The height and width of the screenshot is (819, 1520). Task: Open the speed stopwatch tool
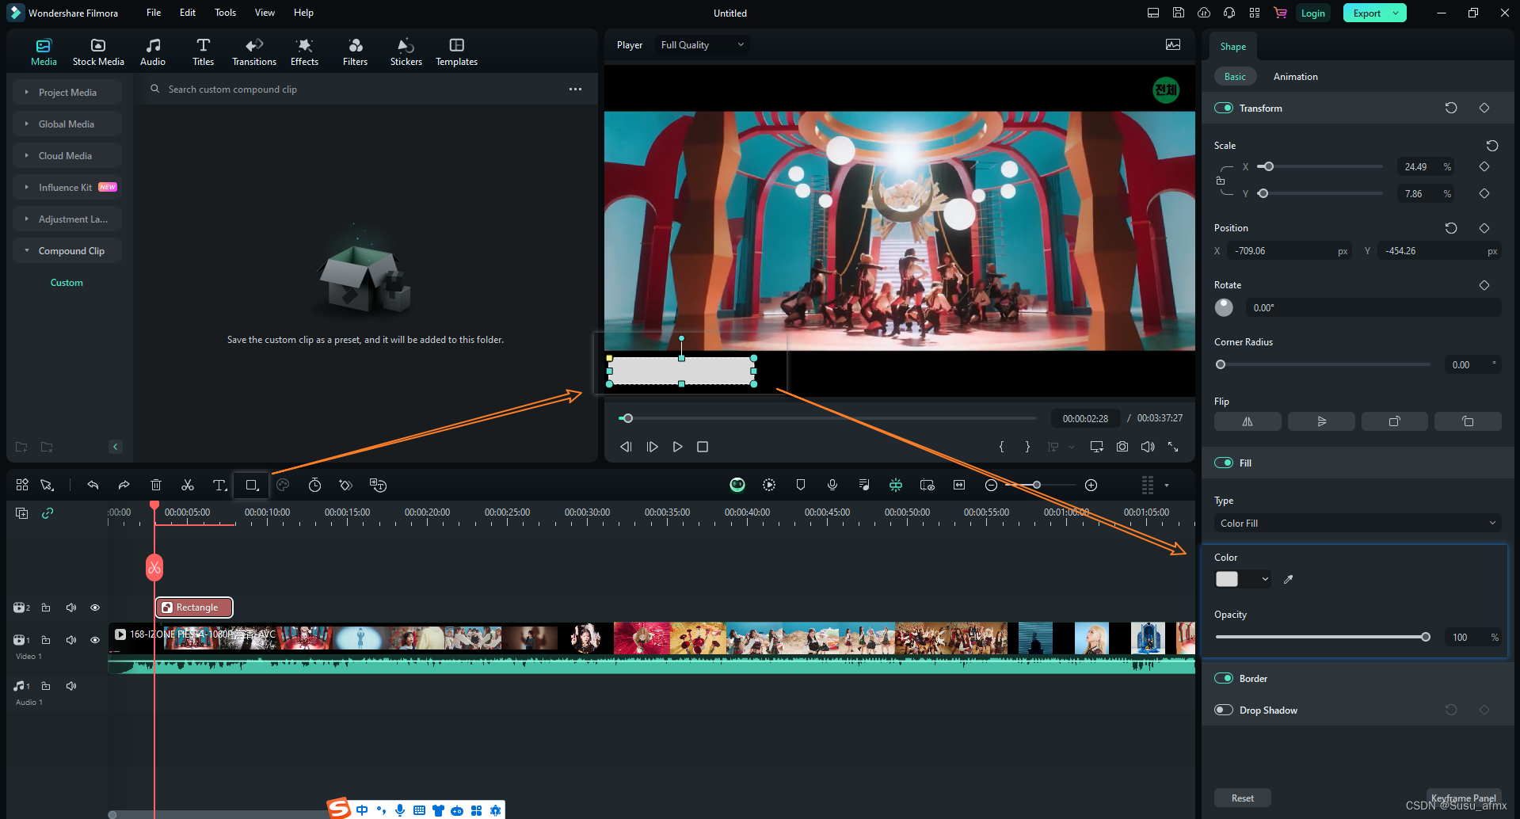[314, 485]
